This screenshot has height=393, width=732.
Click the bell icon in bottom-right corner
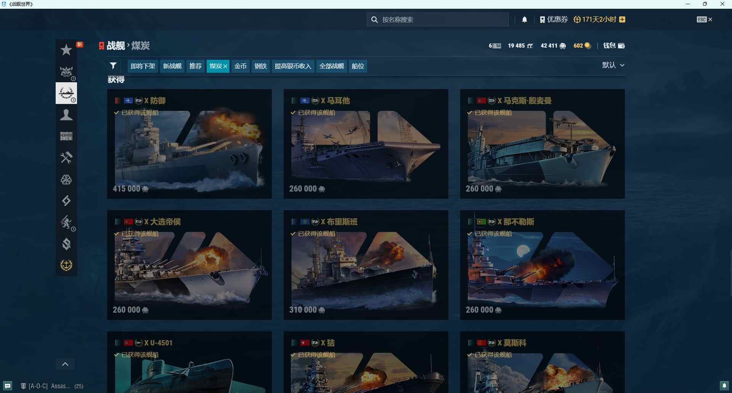click(x=724, y=386)
